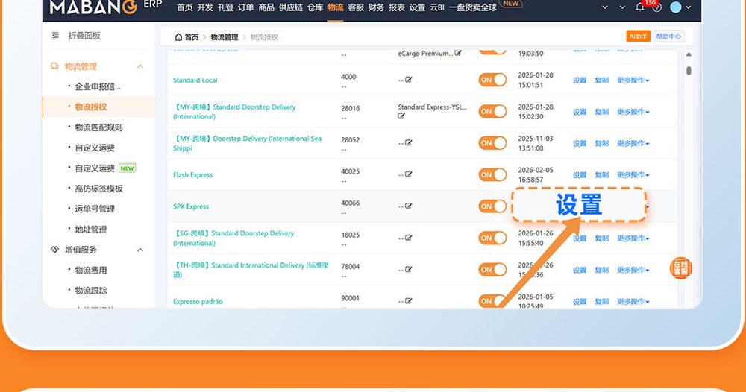Click edit icon in Flash Express row
This screenshot has height=392, width=746.
click(409, 174)
